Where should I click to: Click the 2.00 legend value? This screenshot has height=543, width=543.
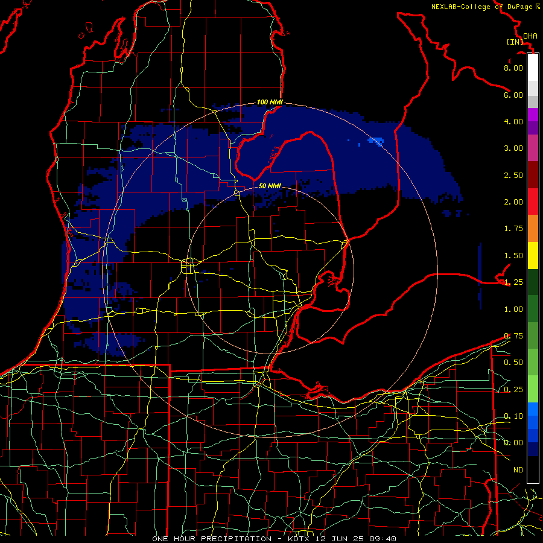click(513, 202)
